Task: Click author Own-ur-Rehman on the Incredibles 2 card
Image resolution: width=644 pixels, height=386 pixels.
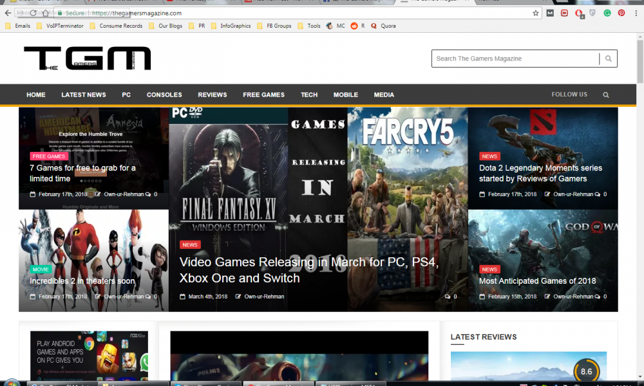Action: pos(124,297)
